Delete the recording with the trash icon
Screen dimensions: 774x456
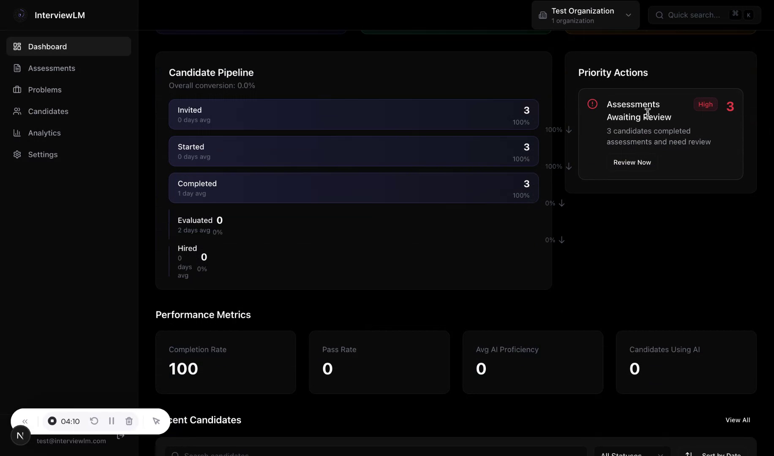pyautogui.click(x=129, y=421)
